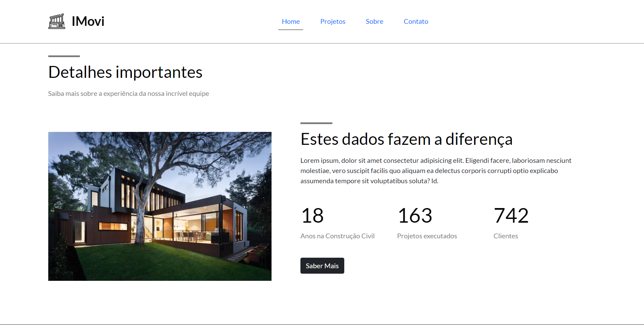
Task: Select the Projetos executados label
Action: (427, 236)
